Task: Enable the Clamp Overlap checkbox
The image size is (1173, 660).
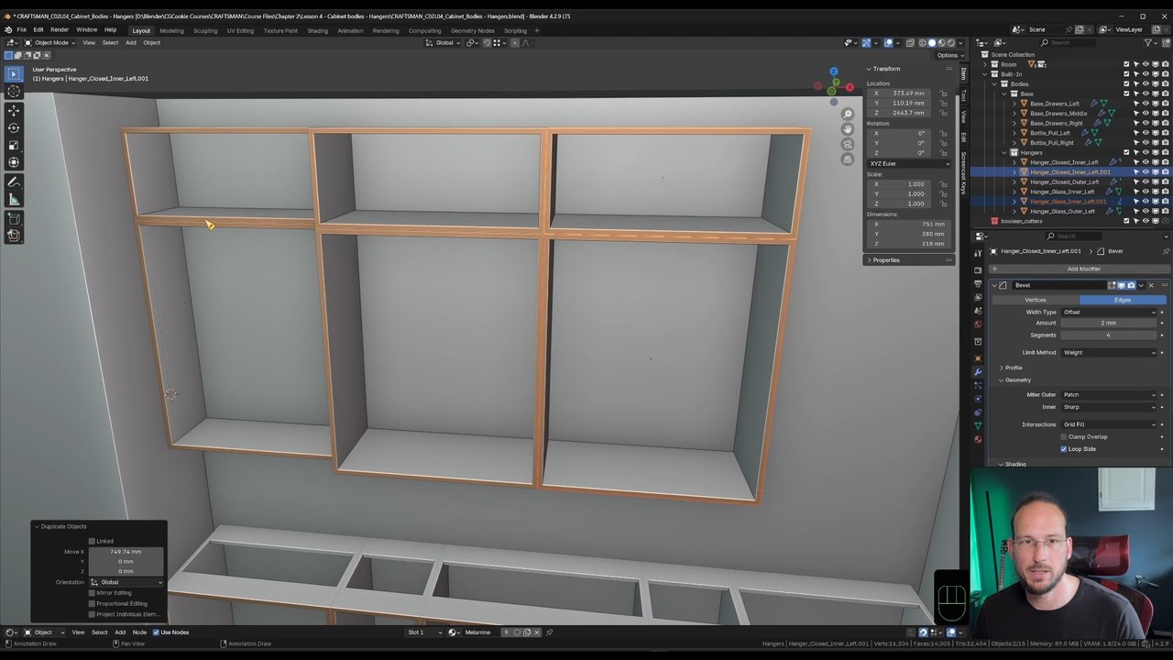Action: 1064,436
